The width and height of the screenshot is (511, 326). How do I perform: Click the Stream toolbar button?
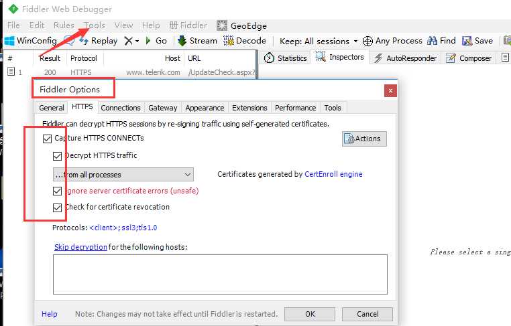(197, 41)
